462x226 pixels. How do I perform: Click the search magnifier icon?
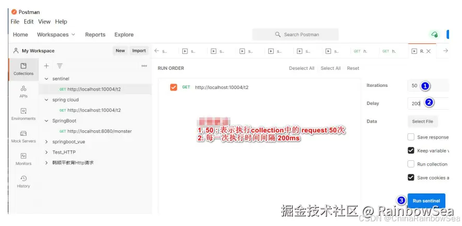click(x=278, y=34)
